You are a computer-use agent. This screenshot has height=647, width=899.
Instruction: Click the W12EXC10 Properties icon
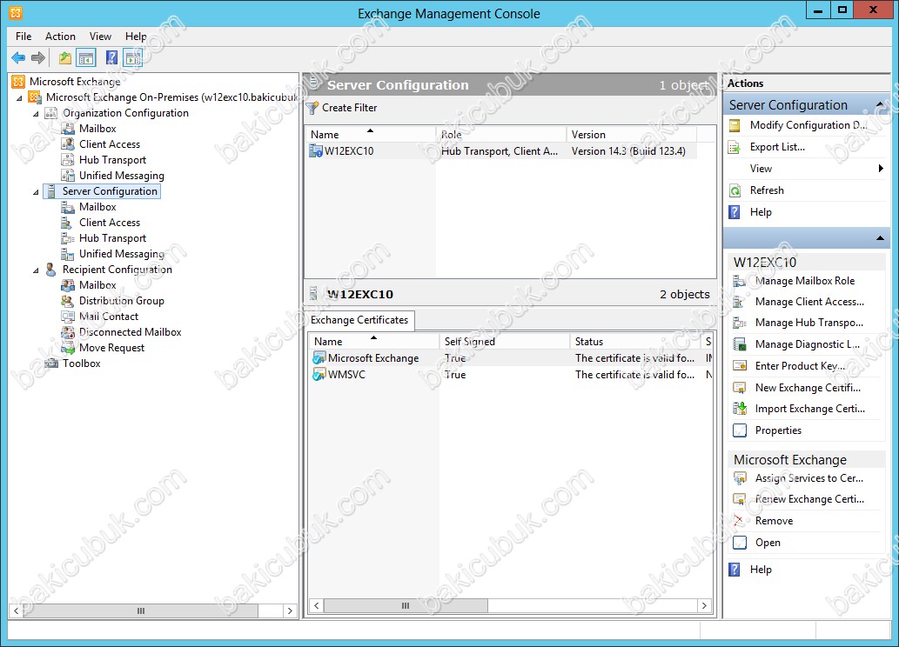click(740, 430)
